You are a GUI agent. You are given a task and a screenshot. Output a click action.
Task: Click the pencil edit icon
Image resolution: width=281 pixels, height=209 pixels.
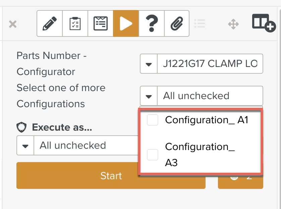(x=50, y=23)
